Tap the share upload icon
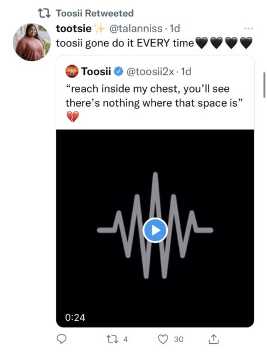This screenshot has height=352, width=267. click(x=214, y=339)
